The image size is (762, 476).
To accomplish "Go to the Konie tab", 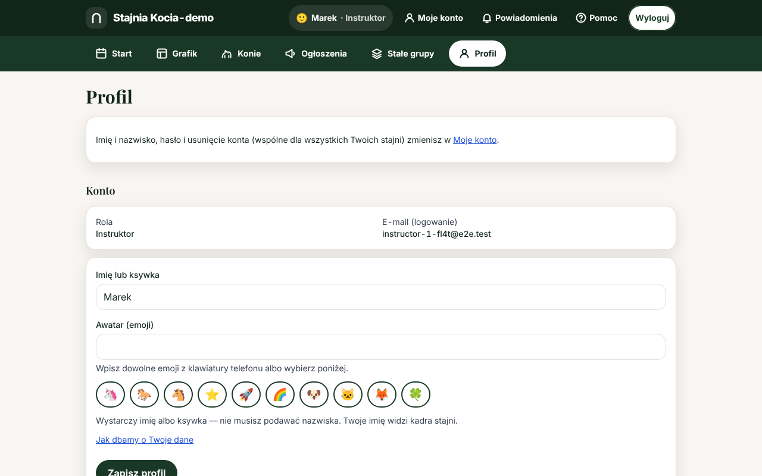I will [241, 54].
